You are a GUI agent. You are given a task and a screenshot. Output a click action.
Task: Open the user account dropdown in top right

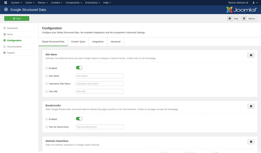255,3
